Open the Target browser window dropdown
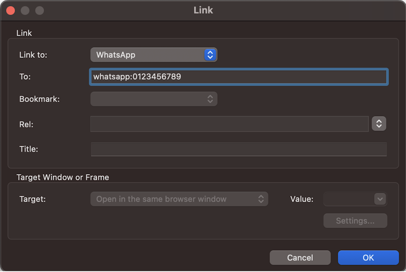The height and width of the screenshot is (272, 406). point(179,199)
